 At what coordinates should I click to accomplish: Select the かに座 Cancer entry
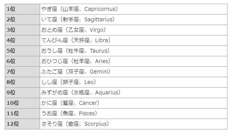70,103
